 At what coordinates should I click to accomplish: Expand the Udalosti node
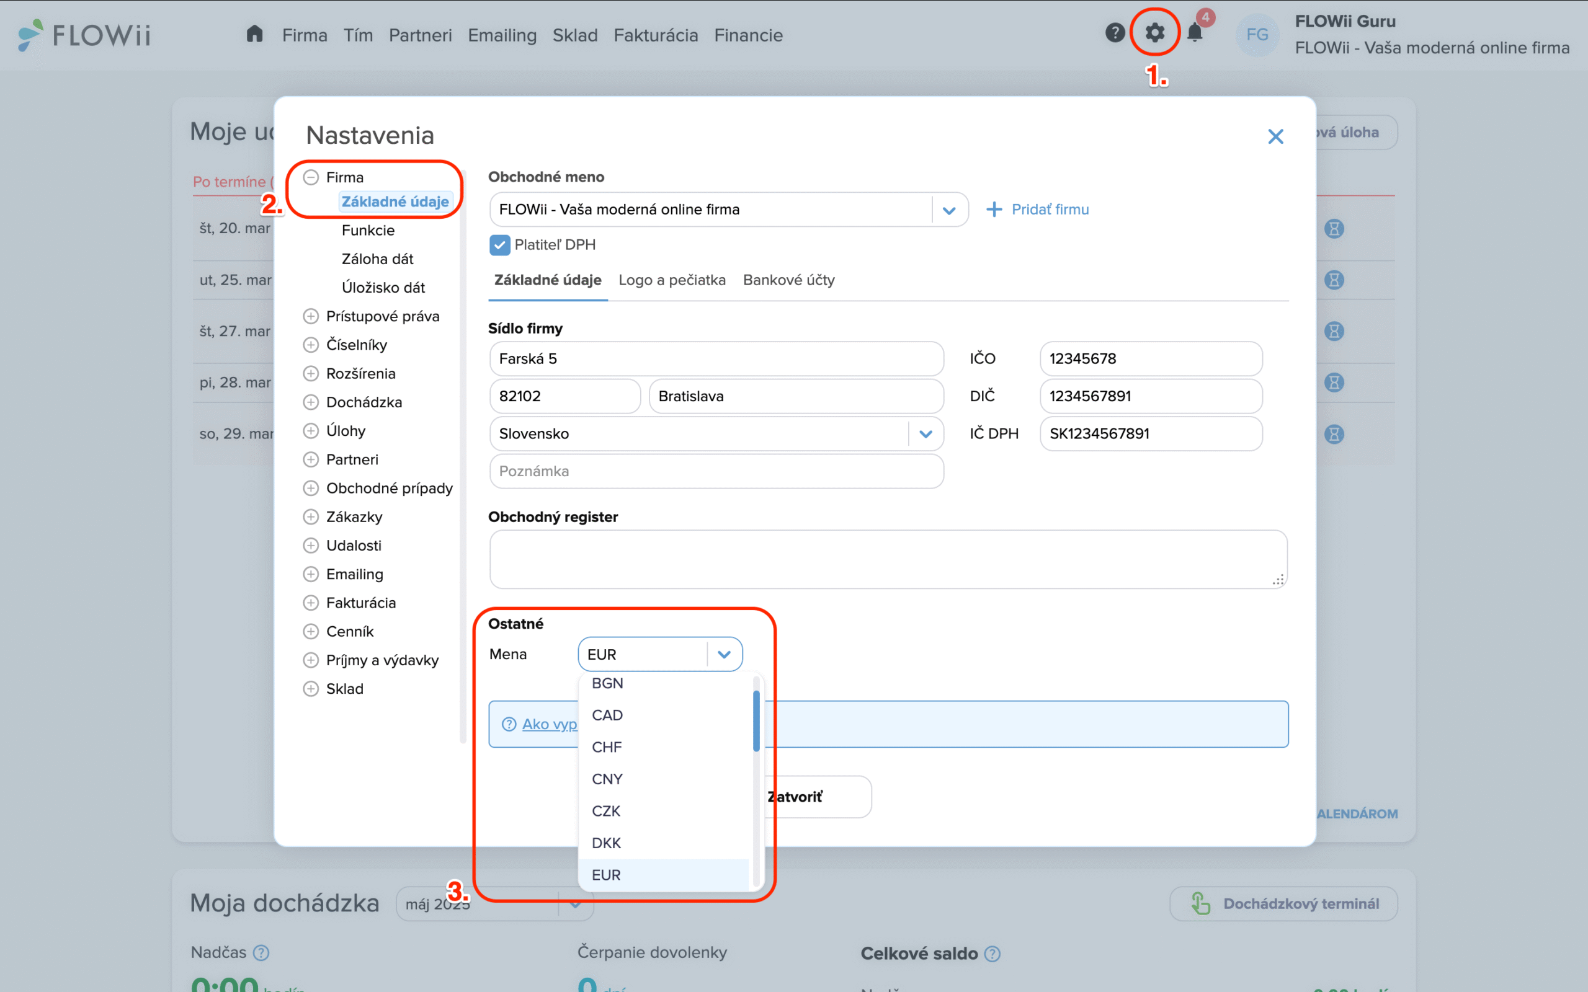[311, 545]
